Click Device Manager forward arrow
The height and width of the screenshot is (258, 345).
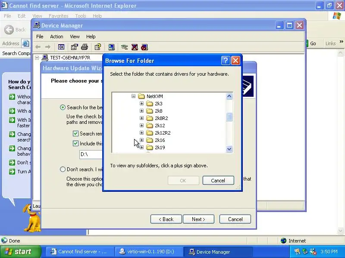click(48, 47)
